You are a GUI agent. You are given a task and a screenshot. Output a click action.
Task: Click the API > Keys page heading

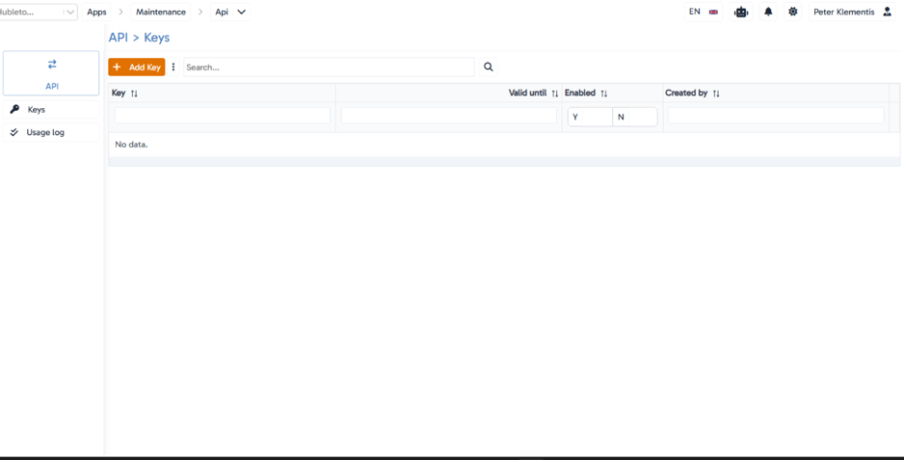coord(139,38)
